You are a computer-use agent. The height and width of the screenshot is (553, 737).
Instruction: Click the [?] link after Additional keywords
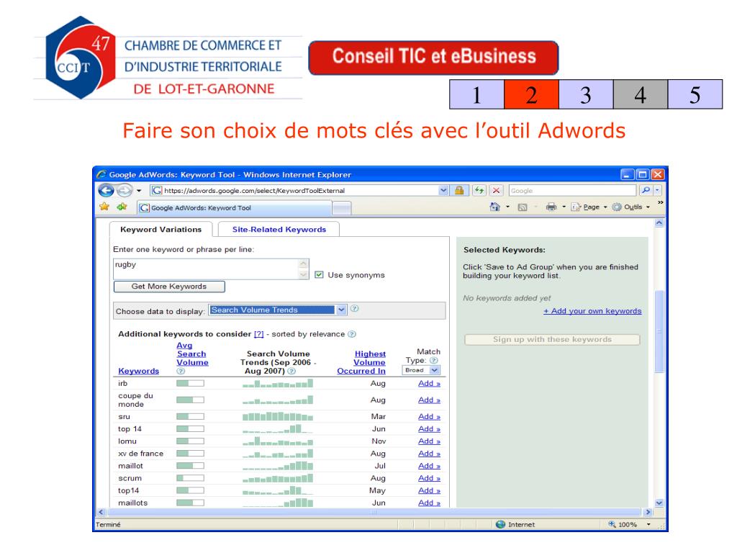[x=258, y=334]
